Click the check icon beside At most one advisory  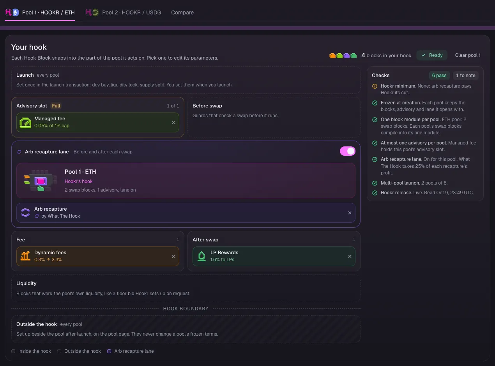(x=375, y=143)
